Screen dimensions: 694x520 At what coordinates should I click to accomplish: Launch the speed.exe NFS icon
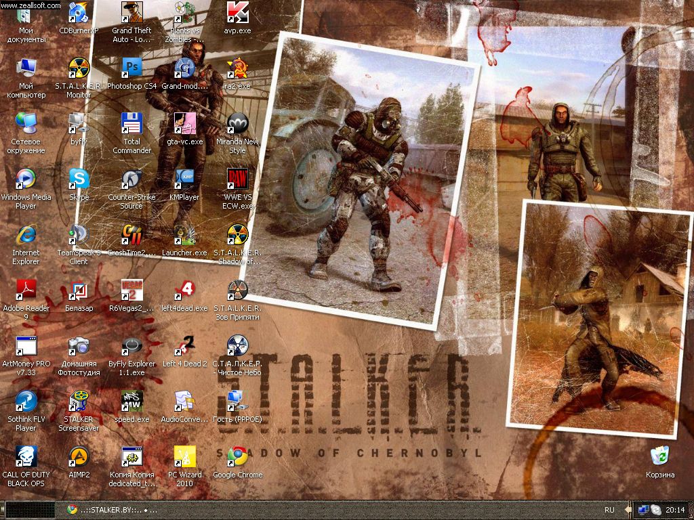pos(132,401)
